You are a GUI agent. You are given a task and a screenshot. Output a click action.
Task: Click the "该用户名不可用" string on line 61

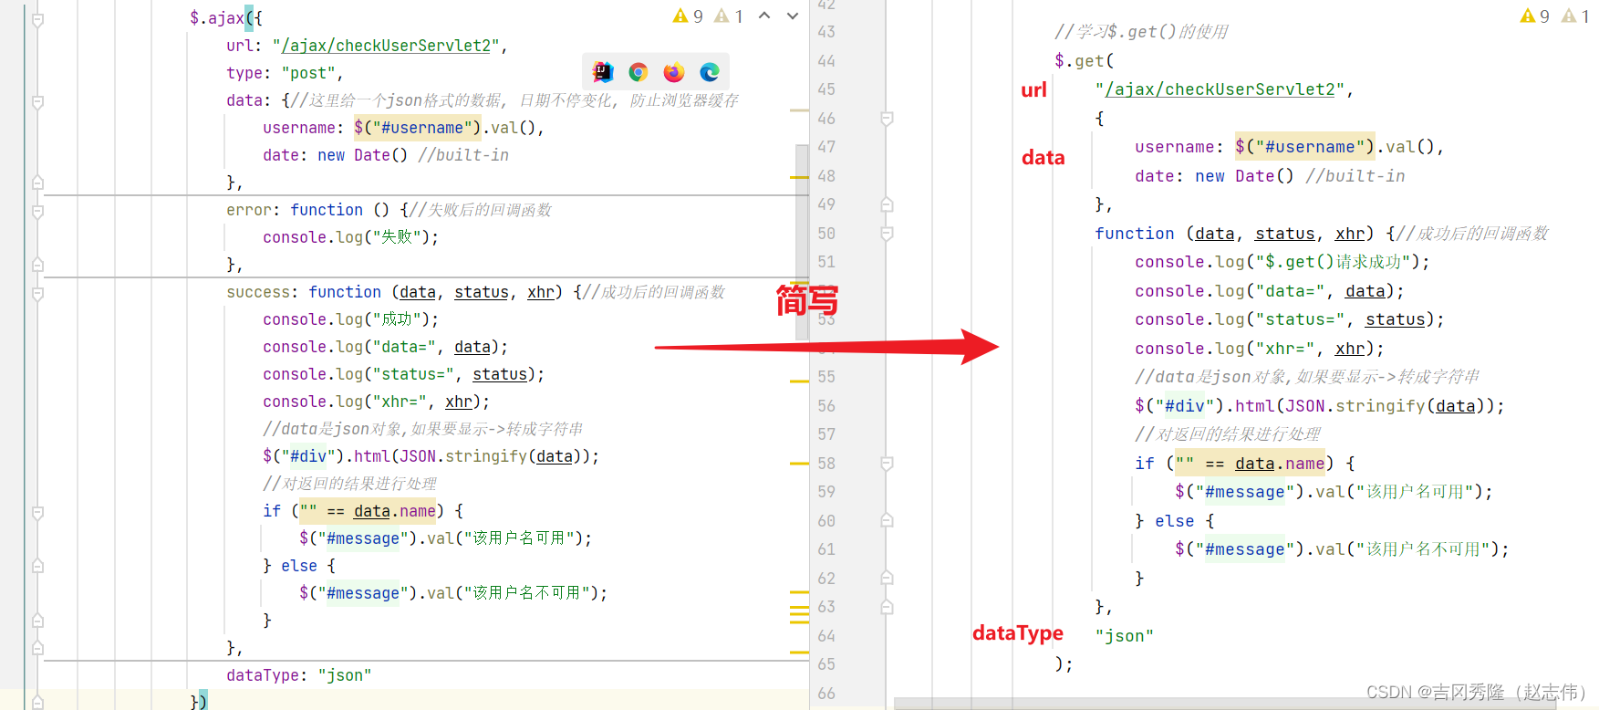tap(1423, 549)
